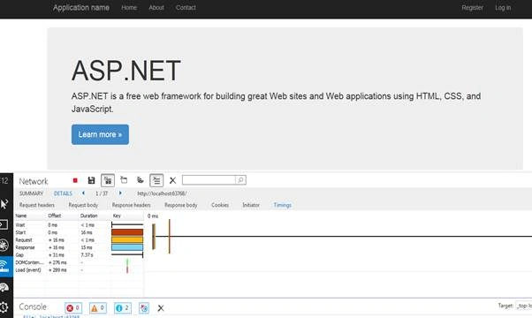Open the SUMMARY view
This screenshot has width=532, height=318.
pos(31,193)
